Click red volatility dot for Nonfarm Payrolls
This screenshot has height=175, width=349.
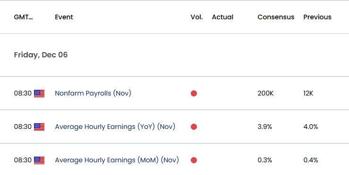pyautogui.click(x=194, y=93)
